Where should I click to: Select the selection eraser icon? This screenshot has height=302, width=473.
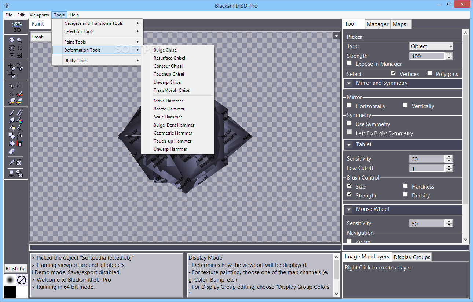[x=19, y=101]
